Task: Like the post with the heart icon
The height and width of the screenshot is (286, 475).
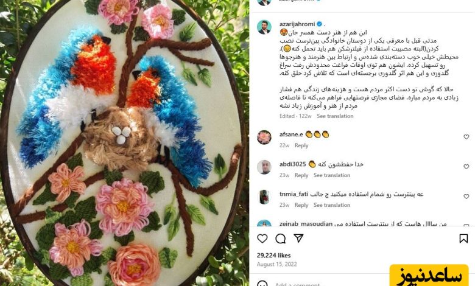Action: click(x=262, y=239)
